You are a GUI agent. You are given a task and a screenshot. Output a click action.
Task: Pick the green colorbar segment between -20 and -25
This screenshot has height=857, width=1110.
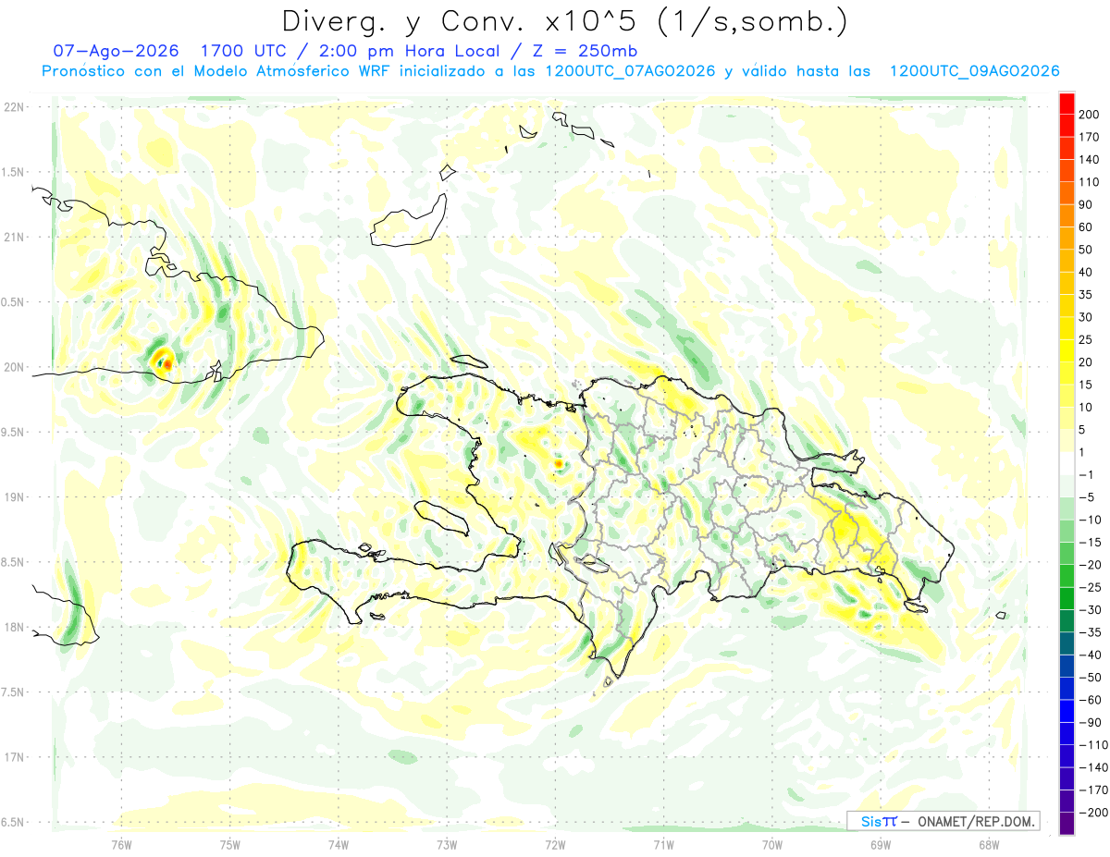click(1067, 576)
